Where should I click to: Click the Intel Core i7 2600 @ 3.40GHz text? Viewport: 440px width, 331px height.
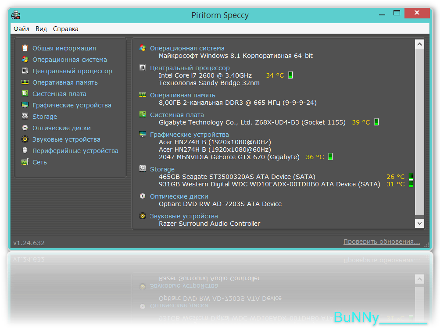(x=205, y=75)
